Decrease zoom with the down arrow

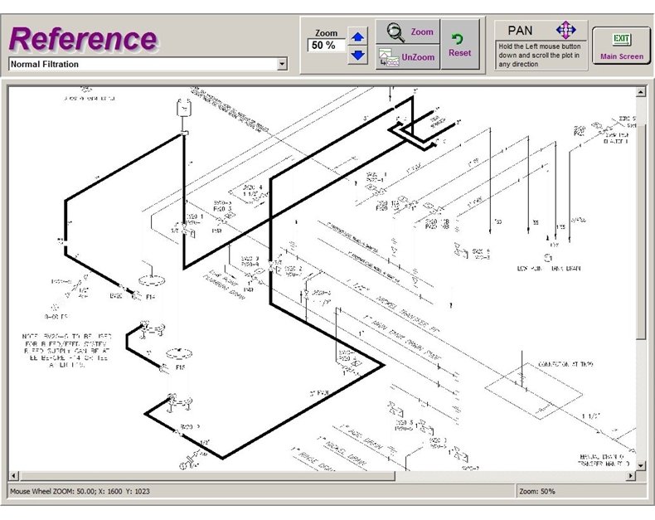point(357,56)
